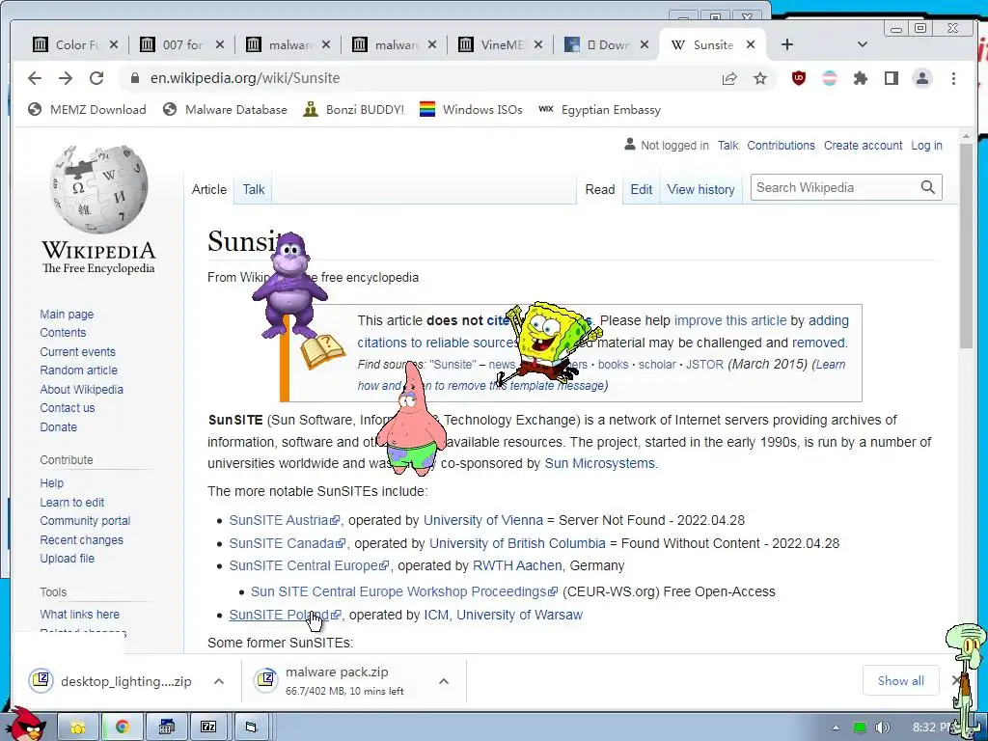
Task: Click the padlock site info icon
Action: click(x=134, y=78)
